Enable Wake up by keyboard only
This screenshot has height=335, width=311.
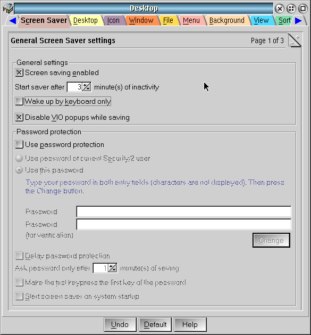pyautogui.click(x=19, y=101)
